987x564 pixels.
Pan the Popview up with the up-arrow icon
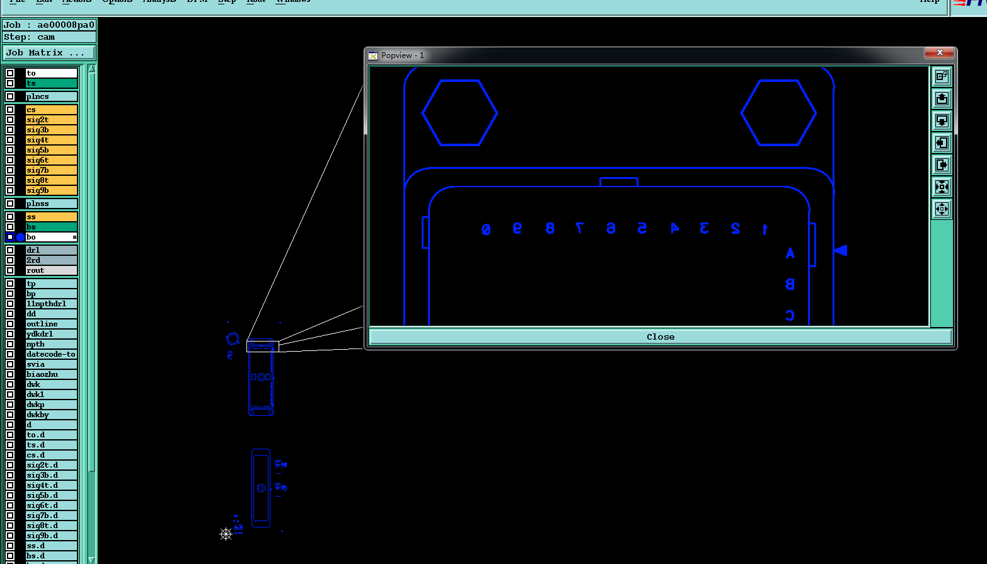(942, 98)
